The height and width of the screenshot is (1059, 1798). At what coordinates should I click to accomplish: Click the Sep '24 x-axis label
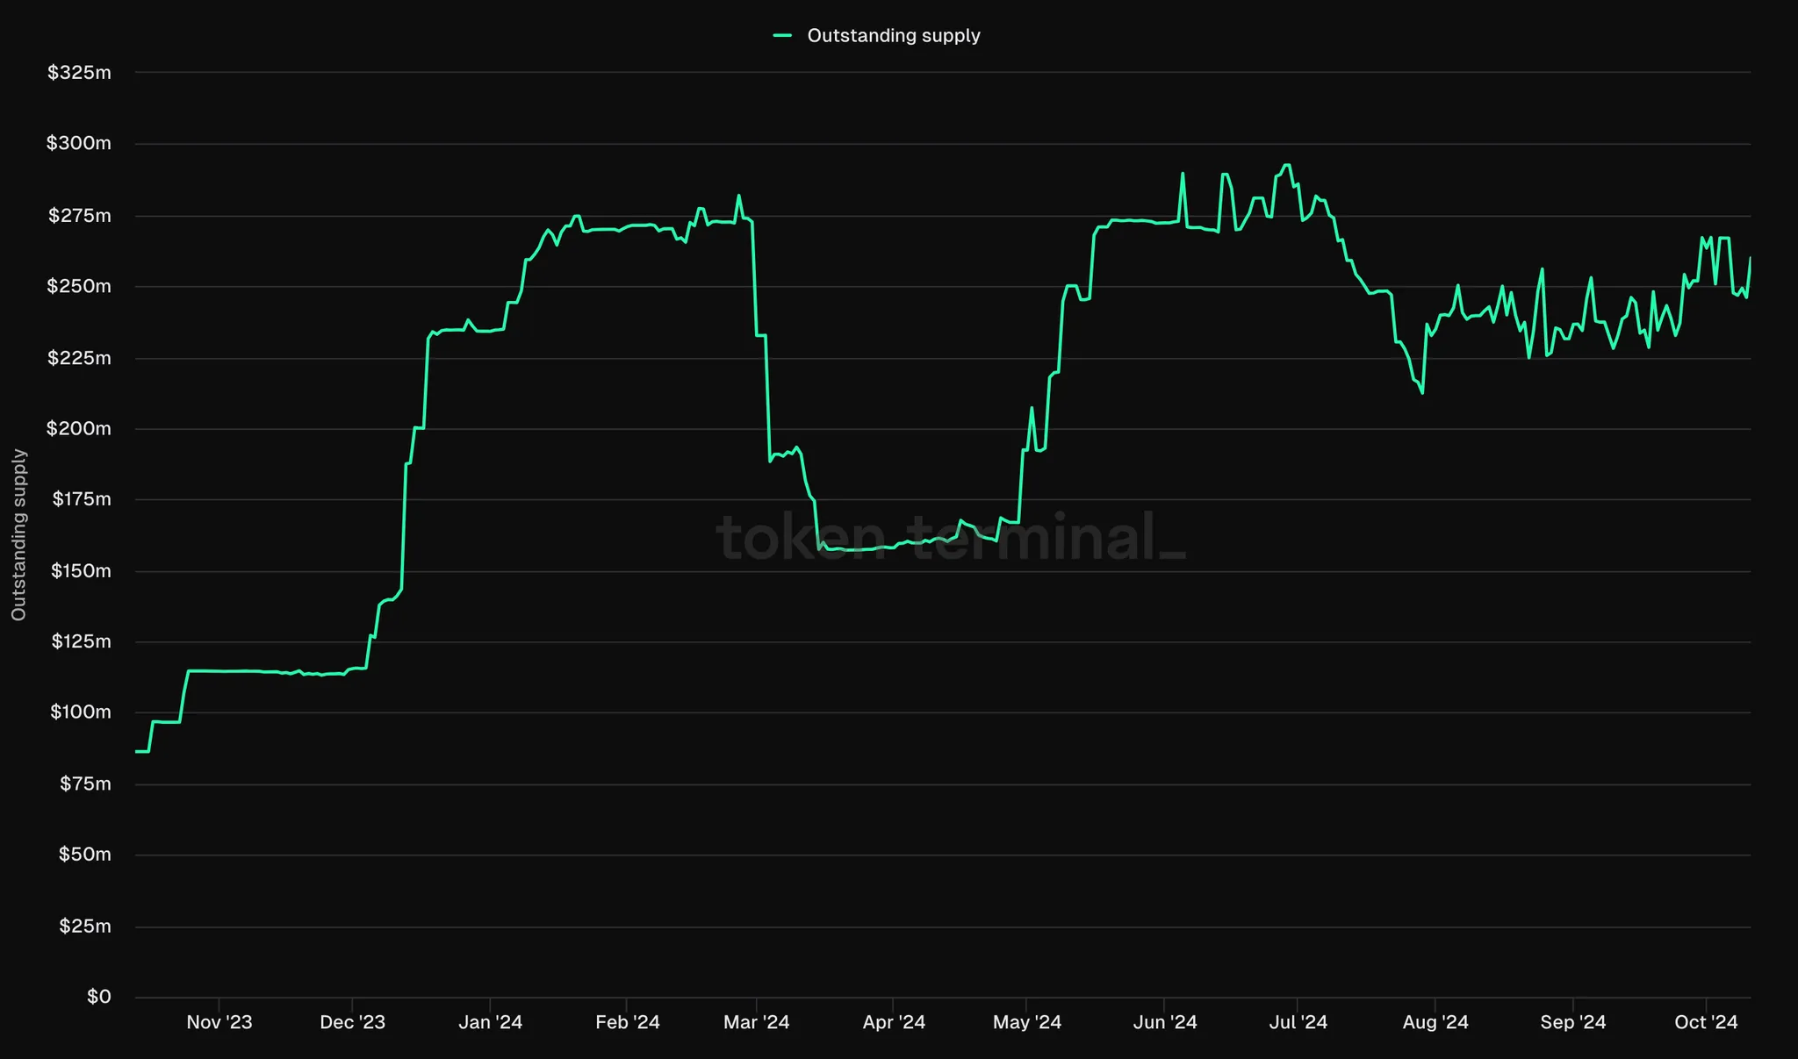click(x=1573, y=1023)
